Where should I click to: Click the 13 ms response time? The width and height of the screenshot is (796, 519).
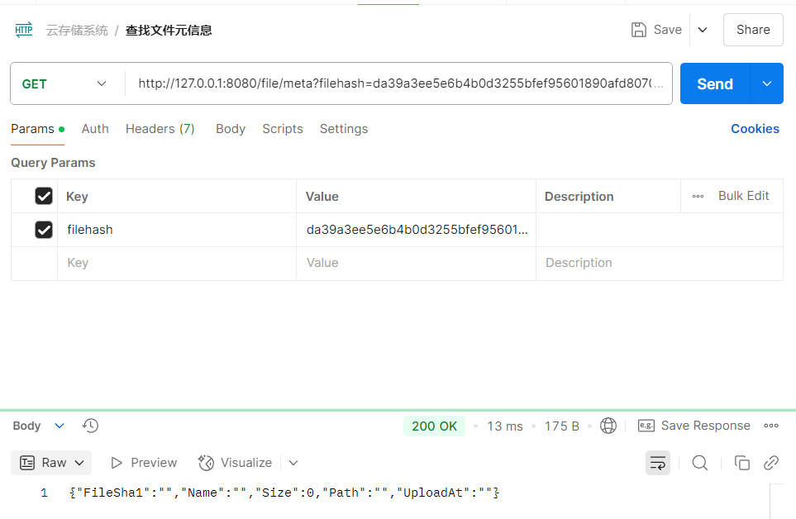point(504,426)
